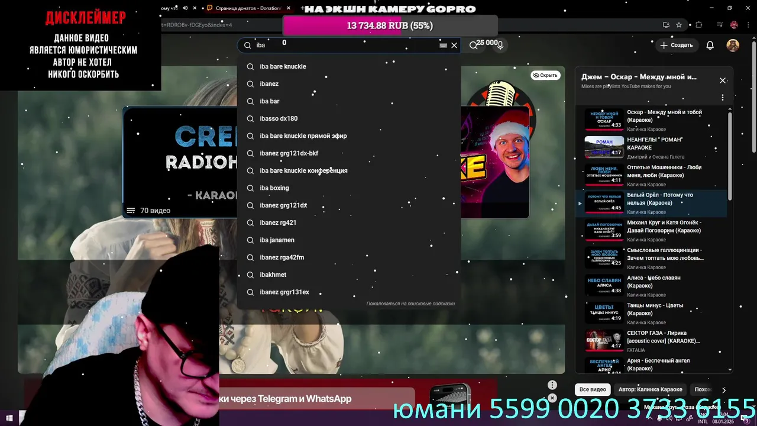Choose suggestion 'ibakhmet'
The width and height of the screenshot is (757, 426).
pyautogui.click(x=348, y=275)
